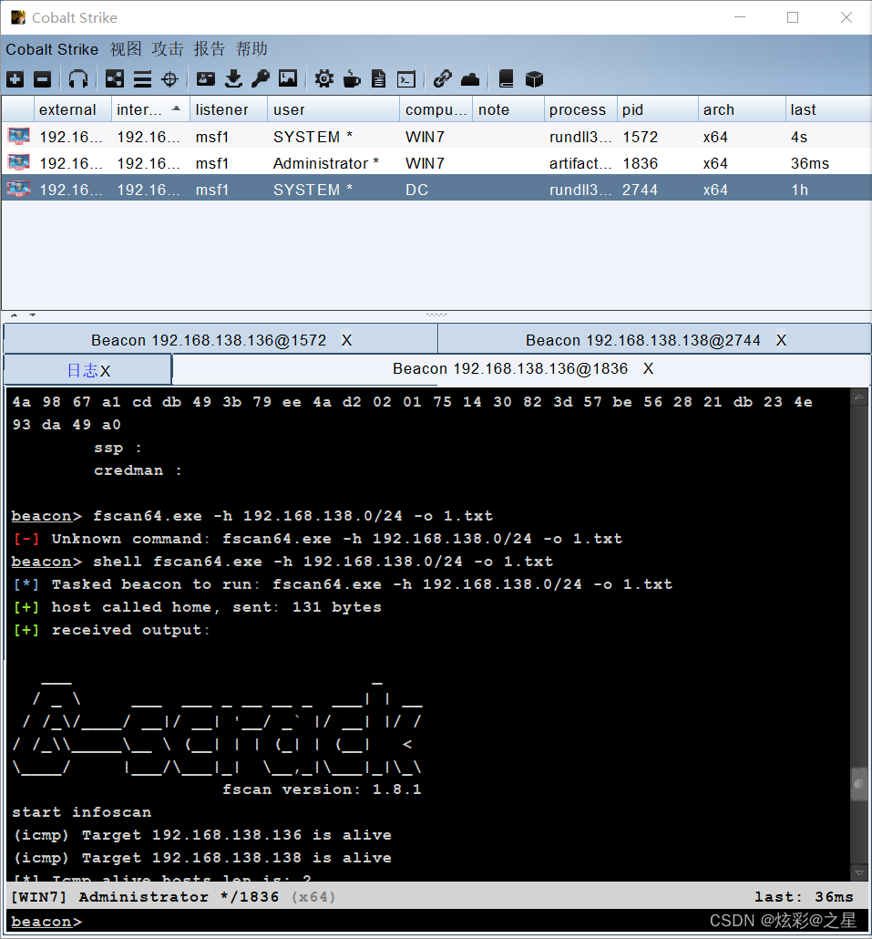Screen dimensions: 872x939
Task: Close the 日志 tab
Action: click(x=106, y=371)
